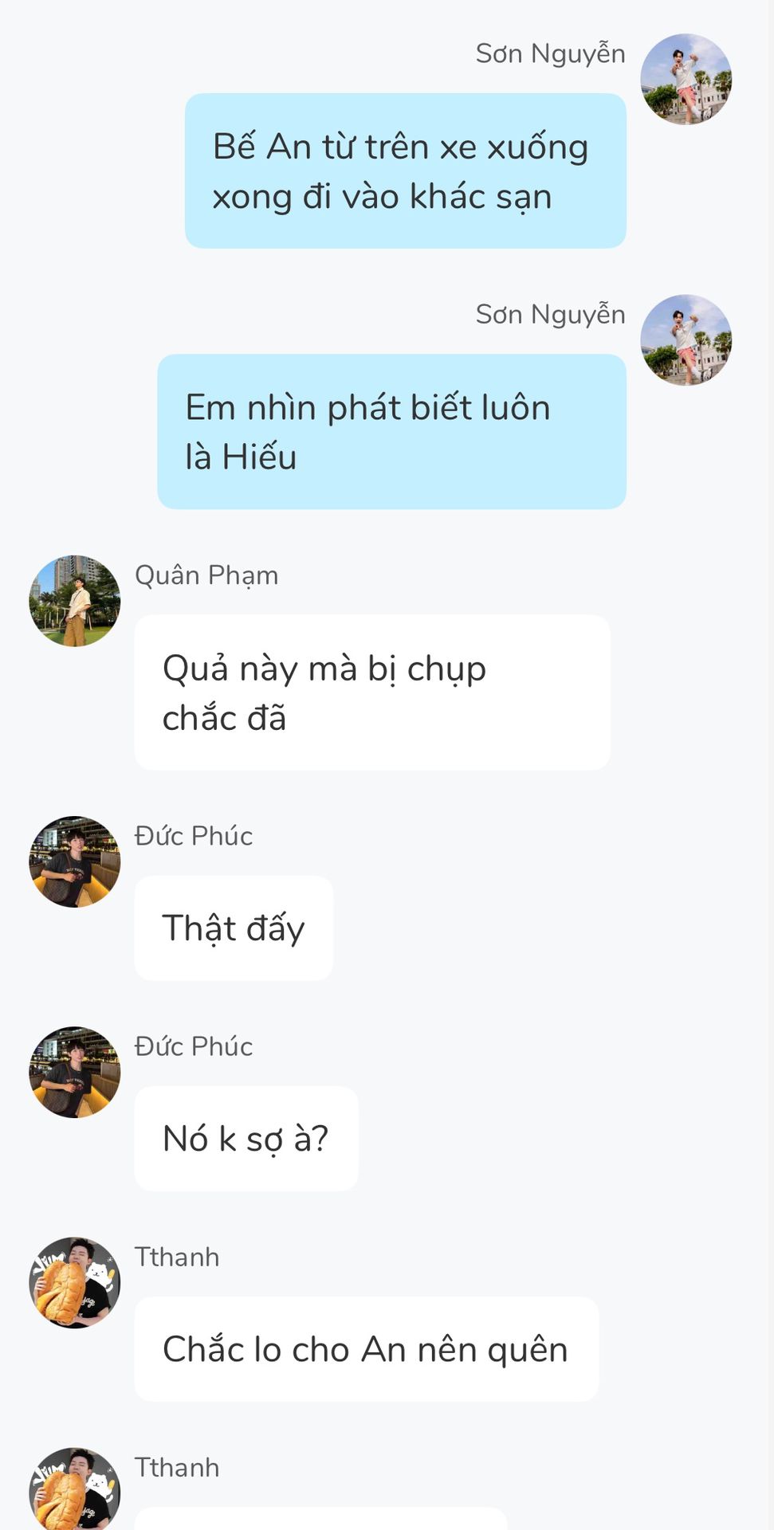
Task: Click the Sơn Nguyễn name above "Em nhìn phát" message
Action: point(551,315)
